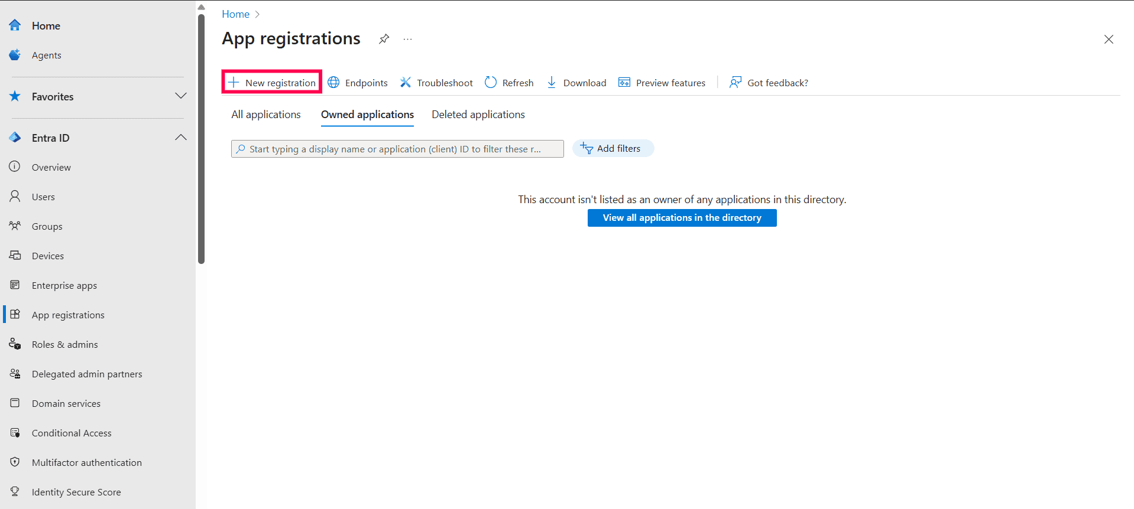Click the Devices icon in the sidebar

point(15,255)
